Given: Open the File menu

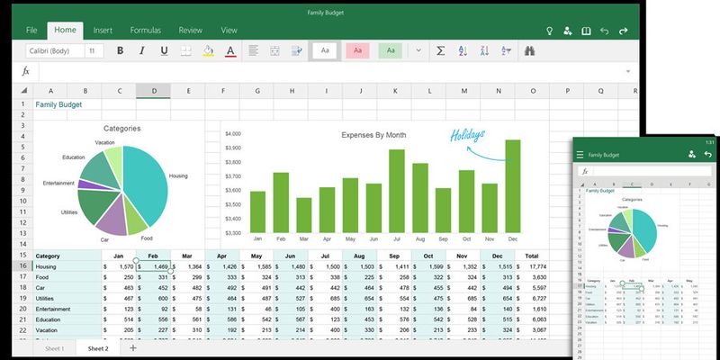Looking at the screenshot, I should pos(31,31).
